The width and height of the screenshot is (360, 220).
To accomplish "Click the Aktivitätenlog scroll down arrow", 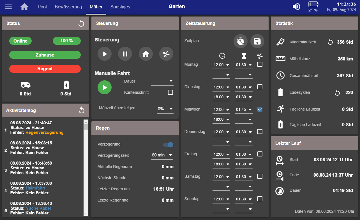I will [x=86, y=214].
